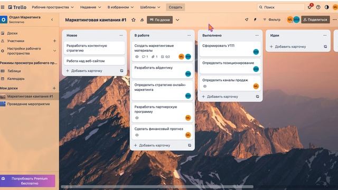The width and height of the screenshot is (338, 190).
Task: Toggle the theme contrast icon
Action: [x=327, y=7]
